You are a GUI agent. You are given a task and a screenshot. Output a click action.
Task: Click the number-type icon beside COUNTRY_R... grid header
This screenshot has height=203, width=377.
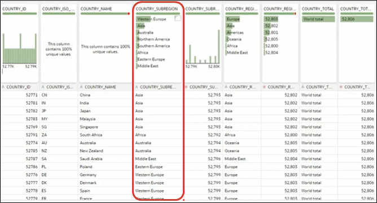click(x=265, y=87)
